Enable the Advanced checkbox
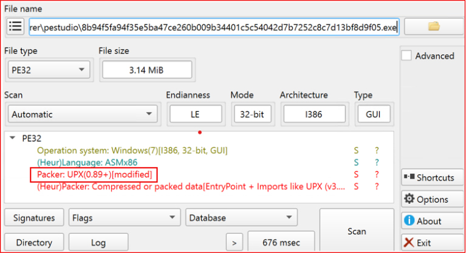The image size is (466, 253). [406, 56]
